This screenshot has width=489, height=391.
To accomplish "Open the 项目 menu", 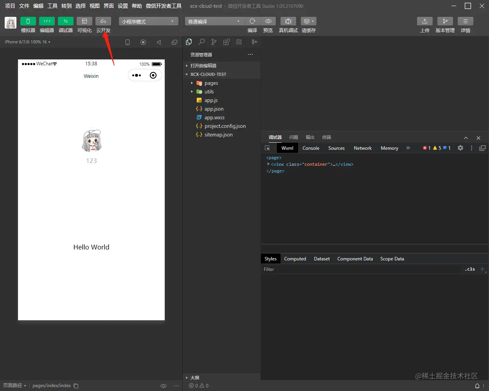I will pos(10,6).
